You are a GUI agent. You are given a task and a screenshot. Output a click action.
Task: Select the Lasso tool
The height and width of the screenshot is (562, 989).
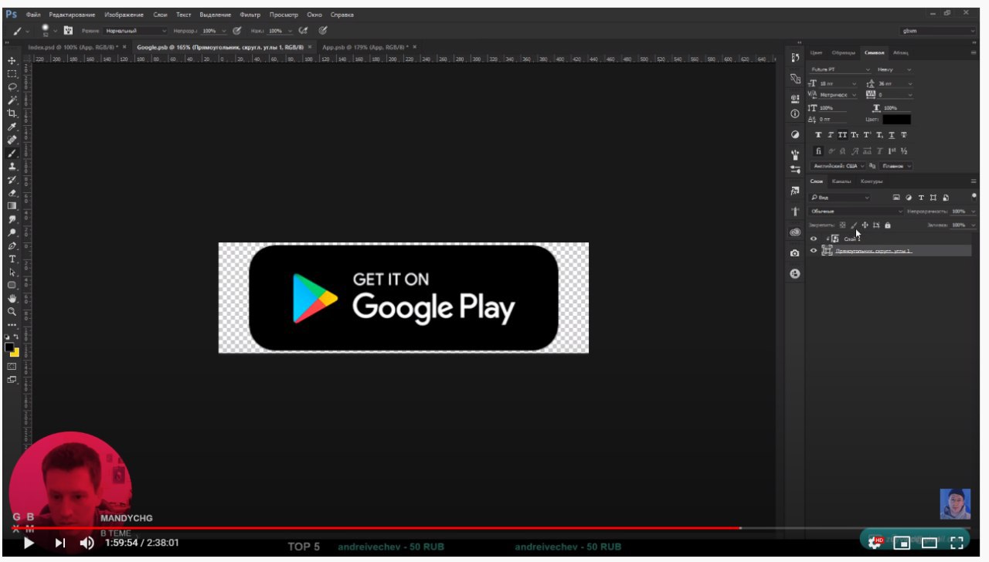(12, 86)
